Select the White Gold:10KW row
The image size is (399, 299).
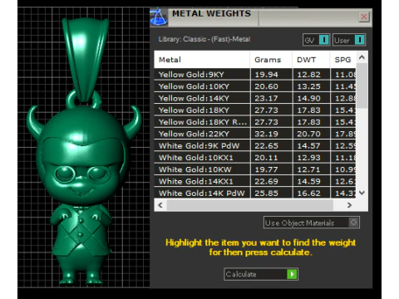(x=255, y=169)
